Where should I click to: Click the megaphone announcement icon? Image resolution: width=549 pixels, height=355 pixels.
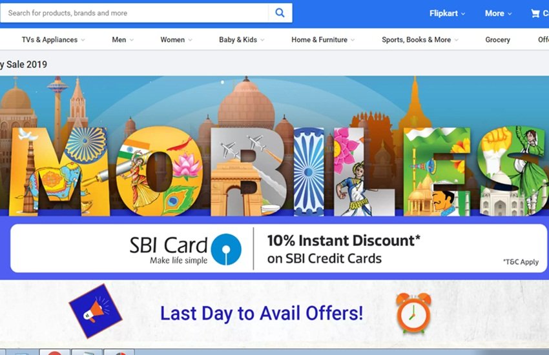[95, 311]
